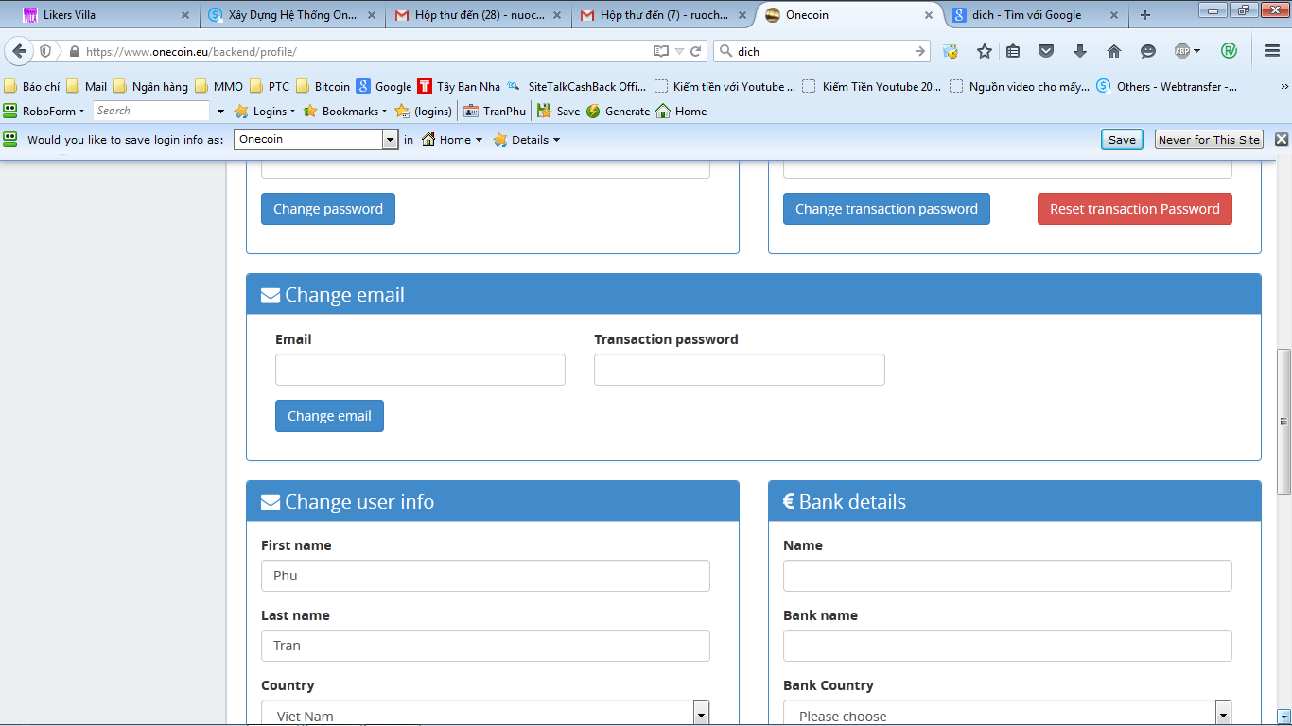Open the Country dropdown showing Viet Nam
Screen dimensions: 1292x726
tap(485, 714)
